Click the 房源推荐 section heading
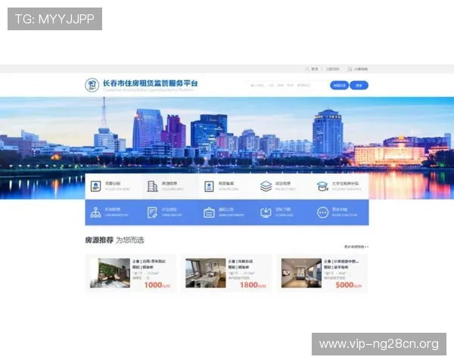The width and height of the screenshot is (454, 363). pyautogui.click(x=99, y=240)
